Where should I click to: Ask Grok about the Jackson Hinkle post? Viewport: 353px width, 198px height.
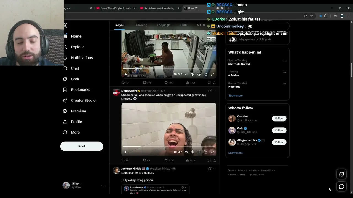pos(210,169)
